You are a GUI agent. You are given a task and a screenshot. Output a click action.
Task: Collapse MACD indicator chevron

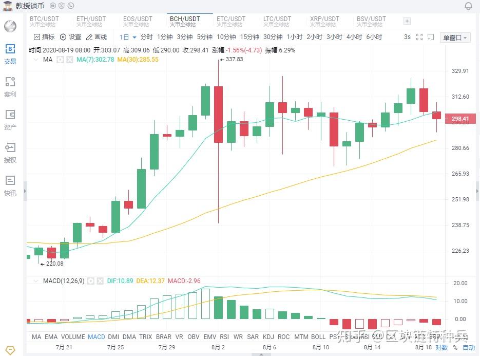coord(36,281)
